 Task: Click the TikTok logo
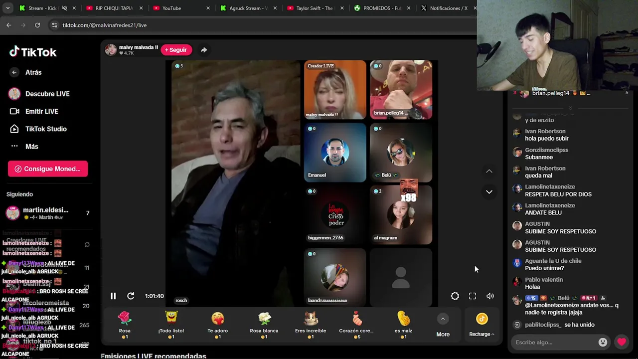pos(33,52)
